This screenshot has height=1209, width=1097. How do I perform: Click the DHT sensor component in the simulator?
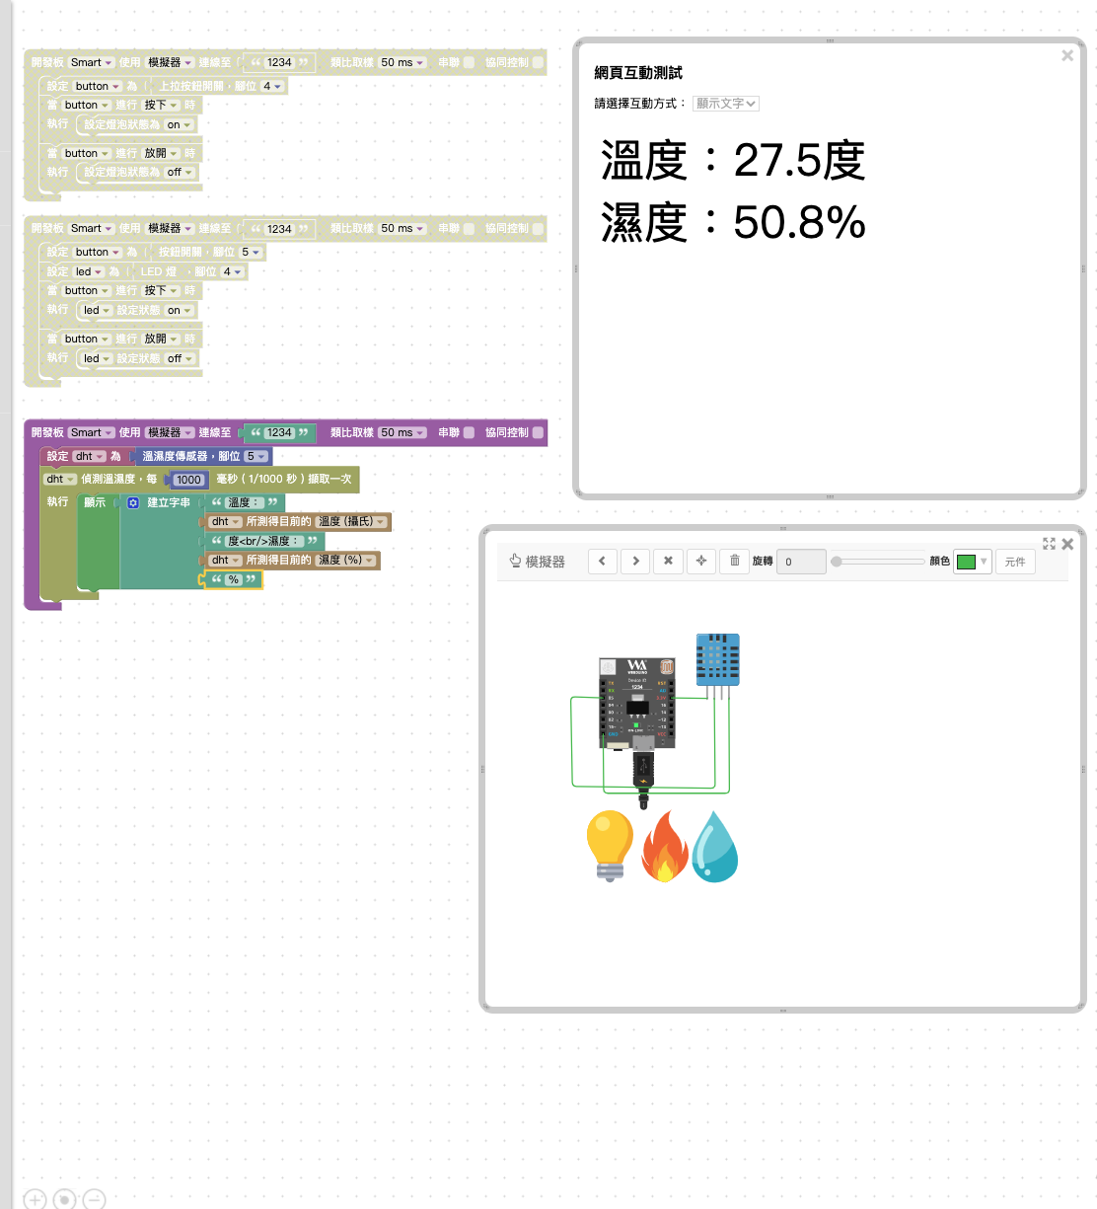coord(717,659)
